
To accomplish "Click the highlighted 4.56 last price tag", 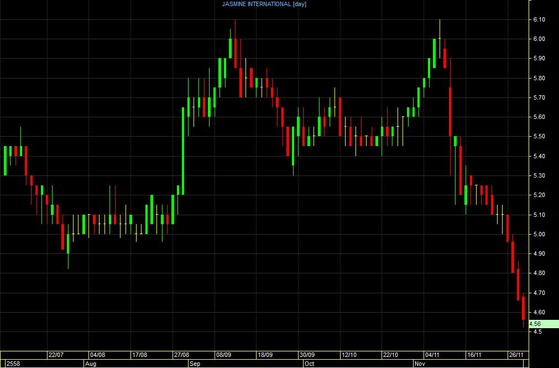I will pos(544,324).
